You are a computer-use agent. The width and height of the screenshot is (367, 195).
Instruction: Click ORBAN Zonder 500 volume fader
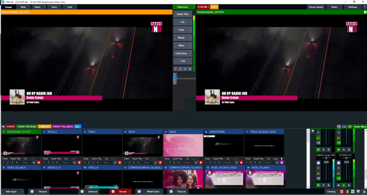[326, 162]
